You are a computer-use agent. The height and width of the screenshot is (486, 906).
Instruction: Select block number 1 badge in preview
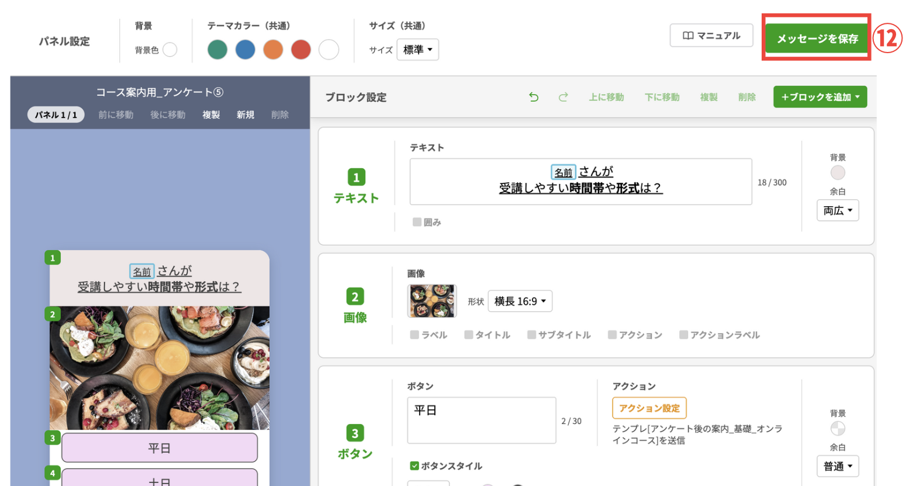pyautogui.click(x=53, y=258)
